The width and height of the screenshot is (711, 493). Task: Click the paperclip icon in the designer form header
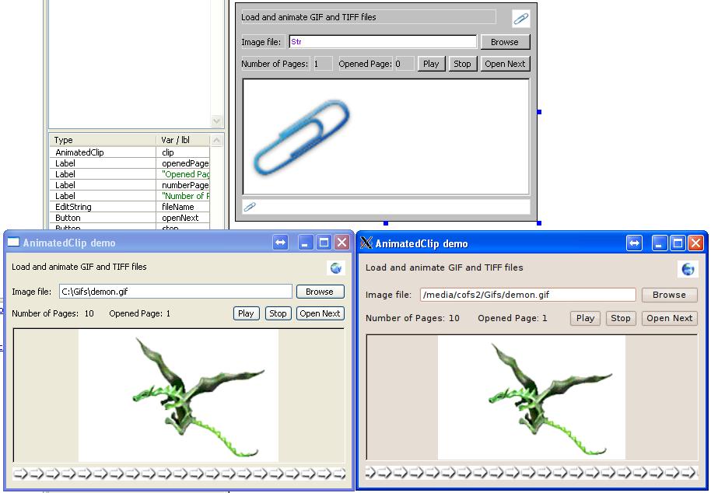(x=520, y=19)
